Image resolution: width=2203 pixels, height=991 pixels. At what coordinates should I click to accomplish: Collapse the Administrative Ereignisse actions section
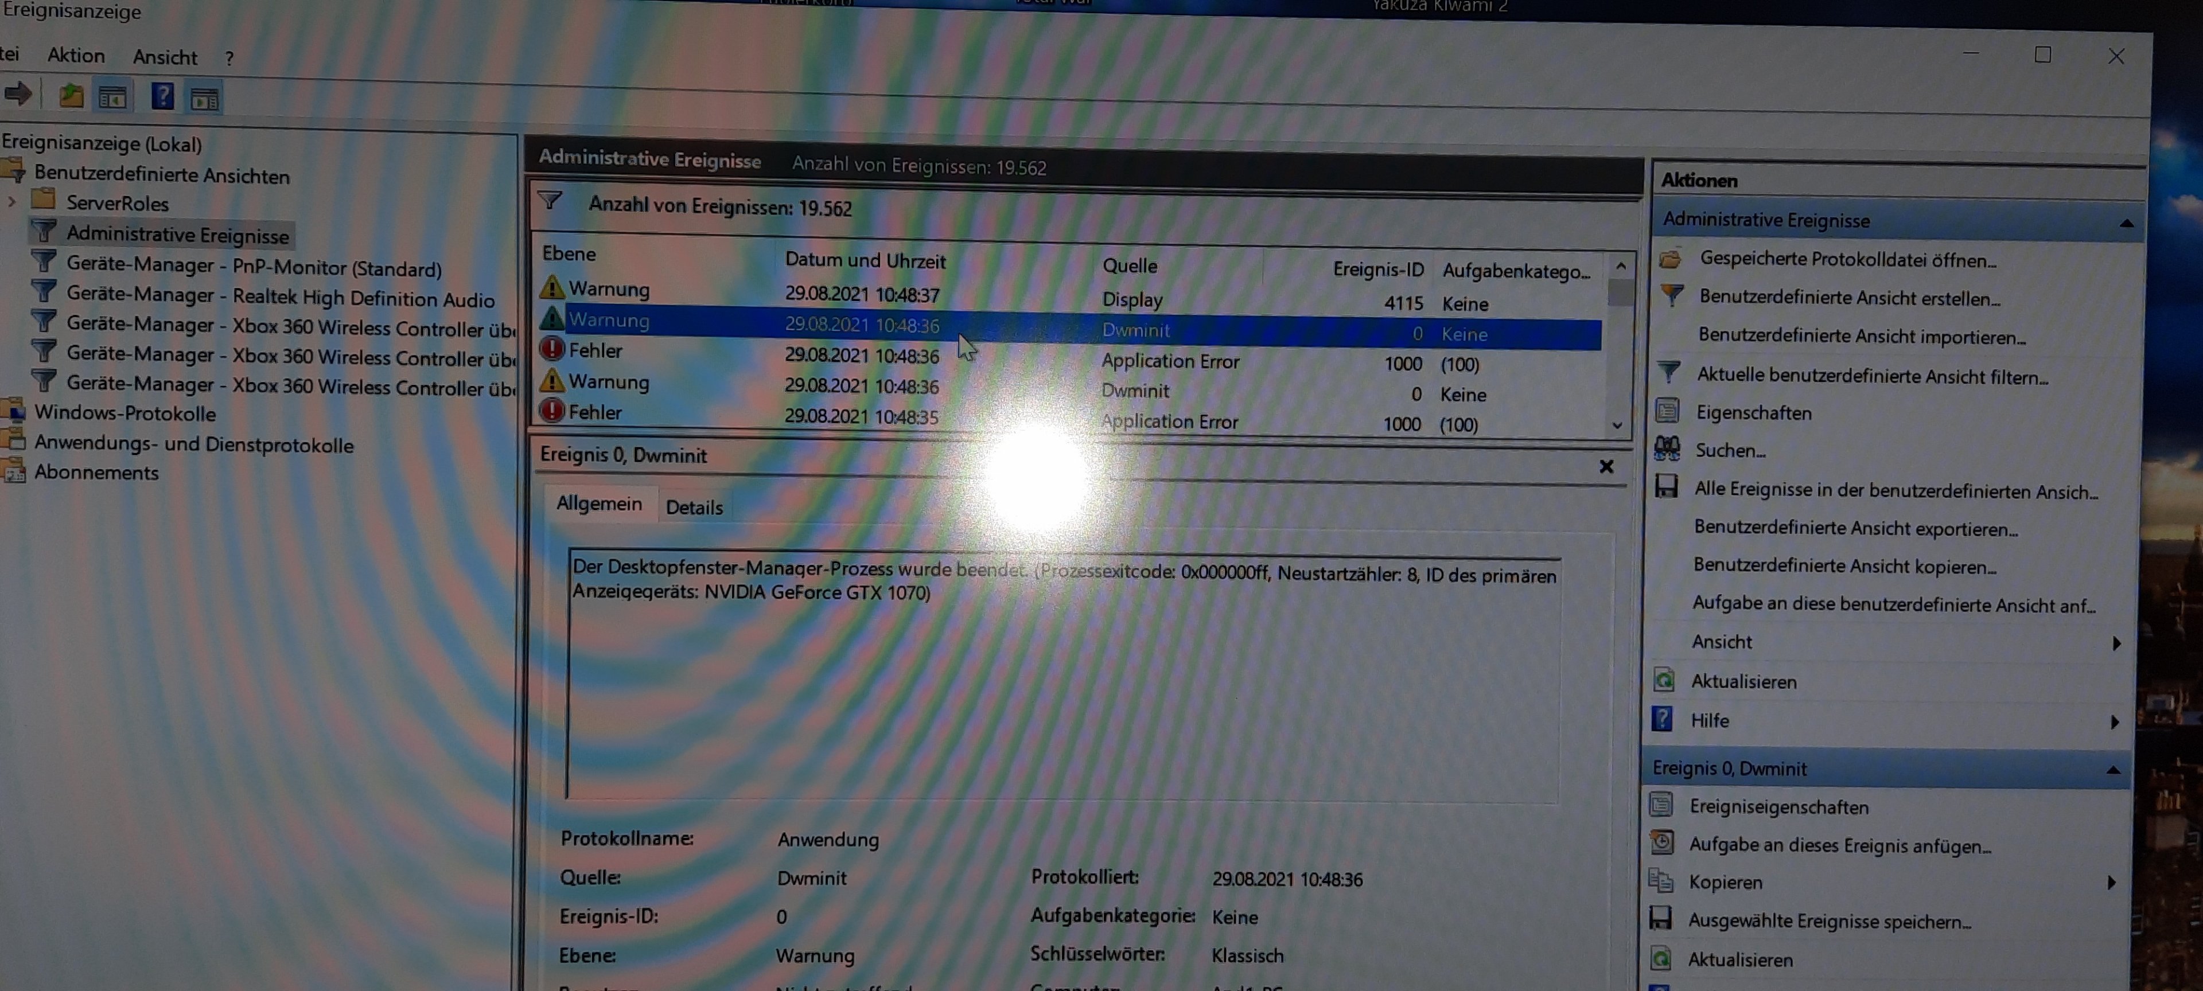coord(2126,223)
